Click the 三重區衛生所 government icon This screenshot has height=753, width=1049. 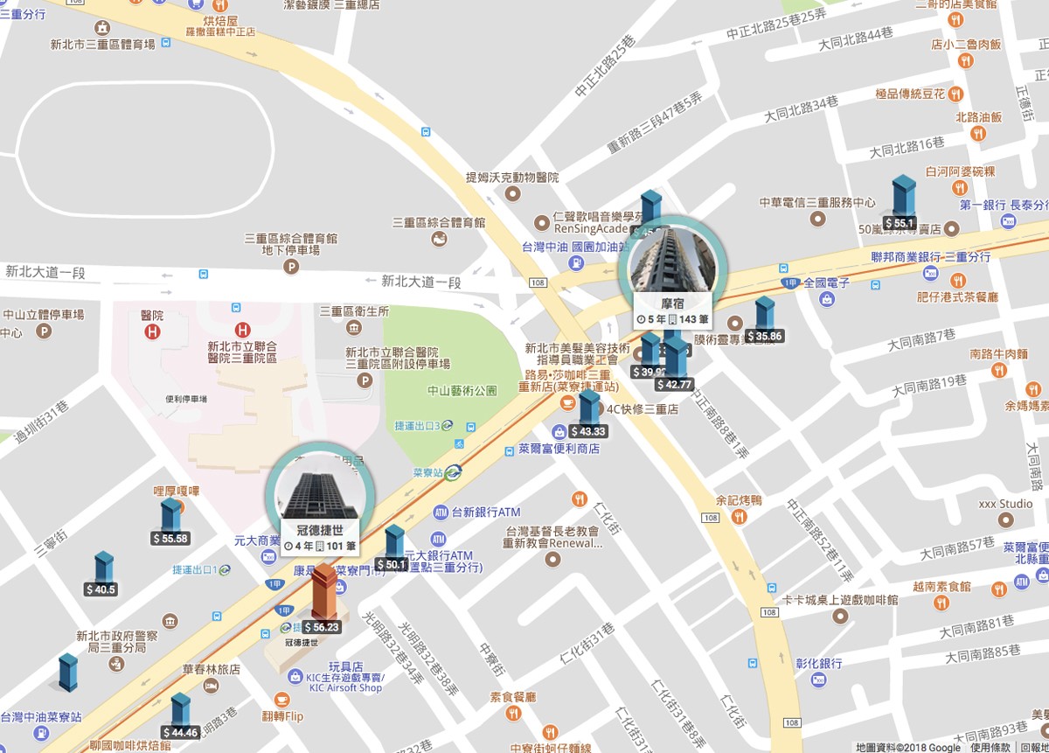pyautogui.click(x=354, y=328)
